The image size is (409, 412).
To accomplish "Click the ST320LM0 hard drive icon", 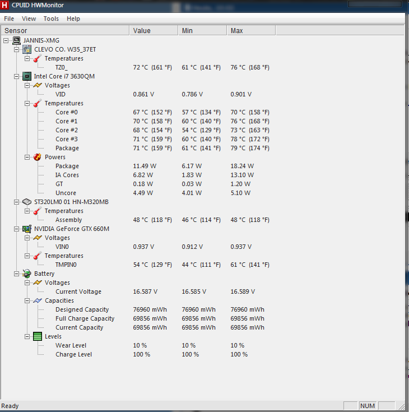I will [x=27, y=202].
